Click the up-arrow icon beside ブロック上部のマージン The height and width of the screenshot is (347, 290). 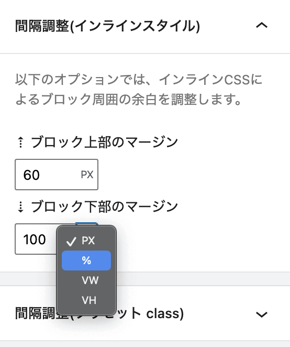point(20,142)
